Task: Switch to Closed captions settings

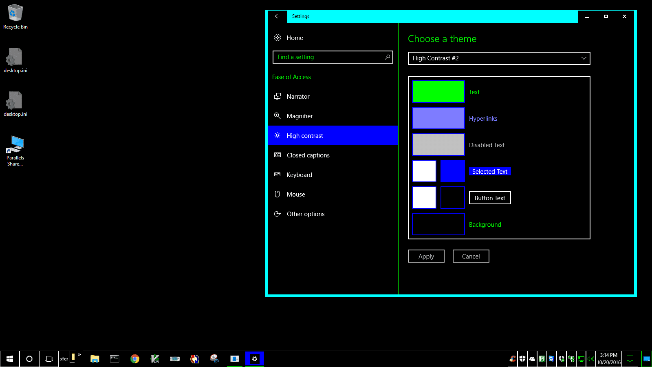Action: [x=308, y=155]
